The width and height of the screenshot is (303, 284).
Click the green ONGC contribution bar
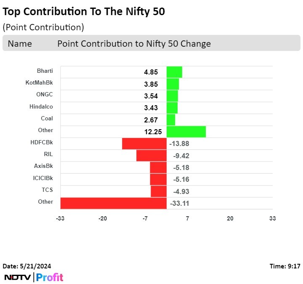tap(172, 96)
